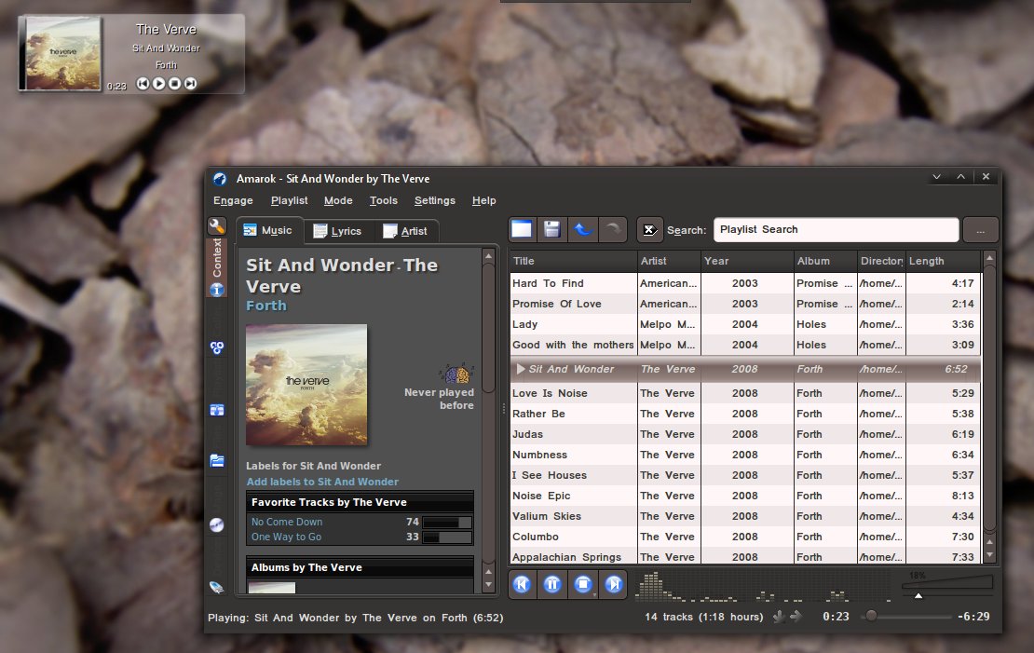This screenshot has width=1034, height=653.
Task: Toggle the repeat arrow status bar icon
Action: (x=796, y=616)
